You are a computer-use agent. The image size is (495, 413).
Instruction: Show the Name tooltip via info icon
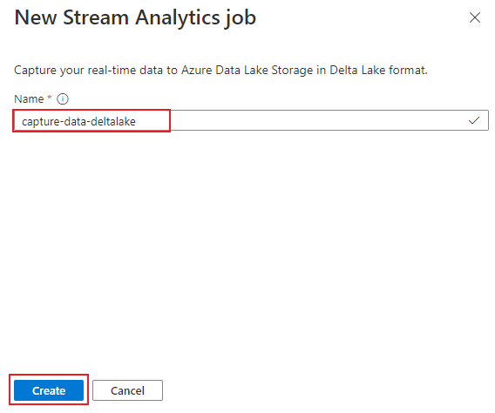coord(63,99)
